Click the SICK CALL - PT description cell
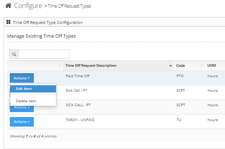 pyautogui.click(x=79, y=105)
